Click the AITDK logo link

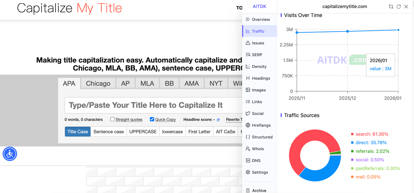[259, 7]
